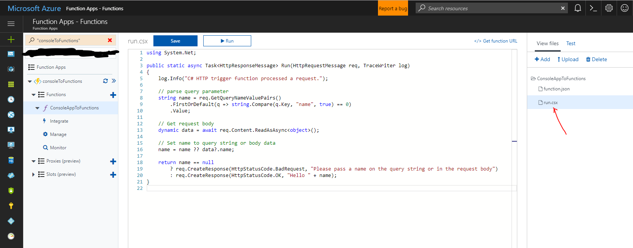This screenshot has height=248, width=633.
Task: Focus the consoleToFunctions filter search box
Action: tap(70, 40)
